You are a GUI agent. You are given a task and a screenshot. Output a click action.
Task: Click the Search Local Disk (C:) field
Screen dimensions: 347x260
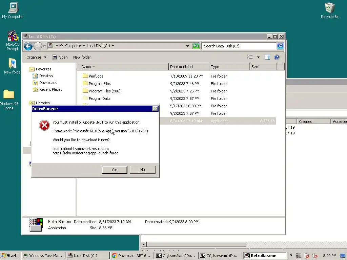(x=239, y=46)
